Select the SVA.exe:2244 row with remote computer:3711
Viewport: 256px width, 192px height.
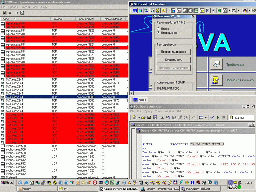[x=64, y=83]
